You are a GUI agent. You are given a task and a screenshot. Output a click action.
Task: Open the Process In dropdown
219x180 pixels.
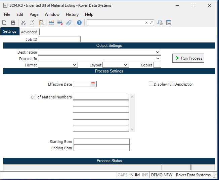pos(158,59)
